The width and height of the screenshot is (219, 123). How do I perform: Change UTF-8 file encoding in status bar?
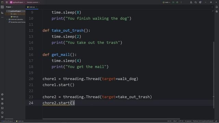click(181, 121)
